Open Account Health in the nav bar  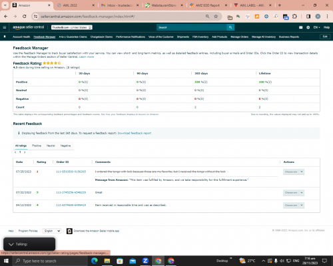pyautogui.click(x=21, y=37)
